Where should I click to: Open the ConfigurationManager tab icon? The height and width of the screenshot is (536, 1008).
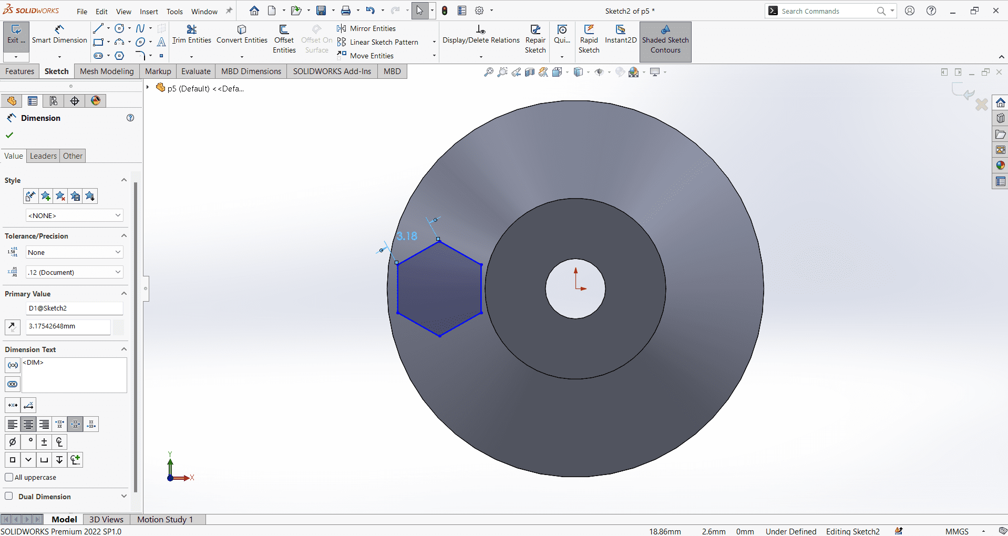click(54, 101)
